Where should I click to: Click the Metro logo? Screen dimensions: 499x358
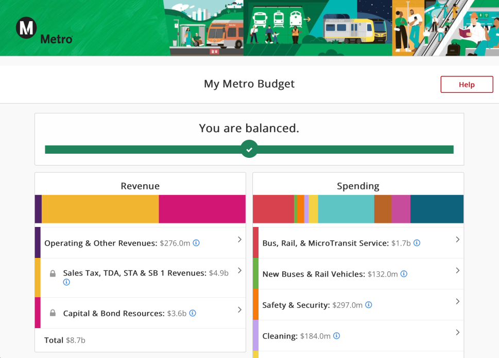44,30
